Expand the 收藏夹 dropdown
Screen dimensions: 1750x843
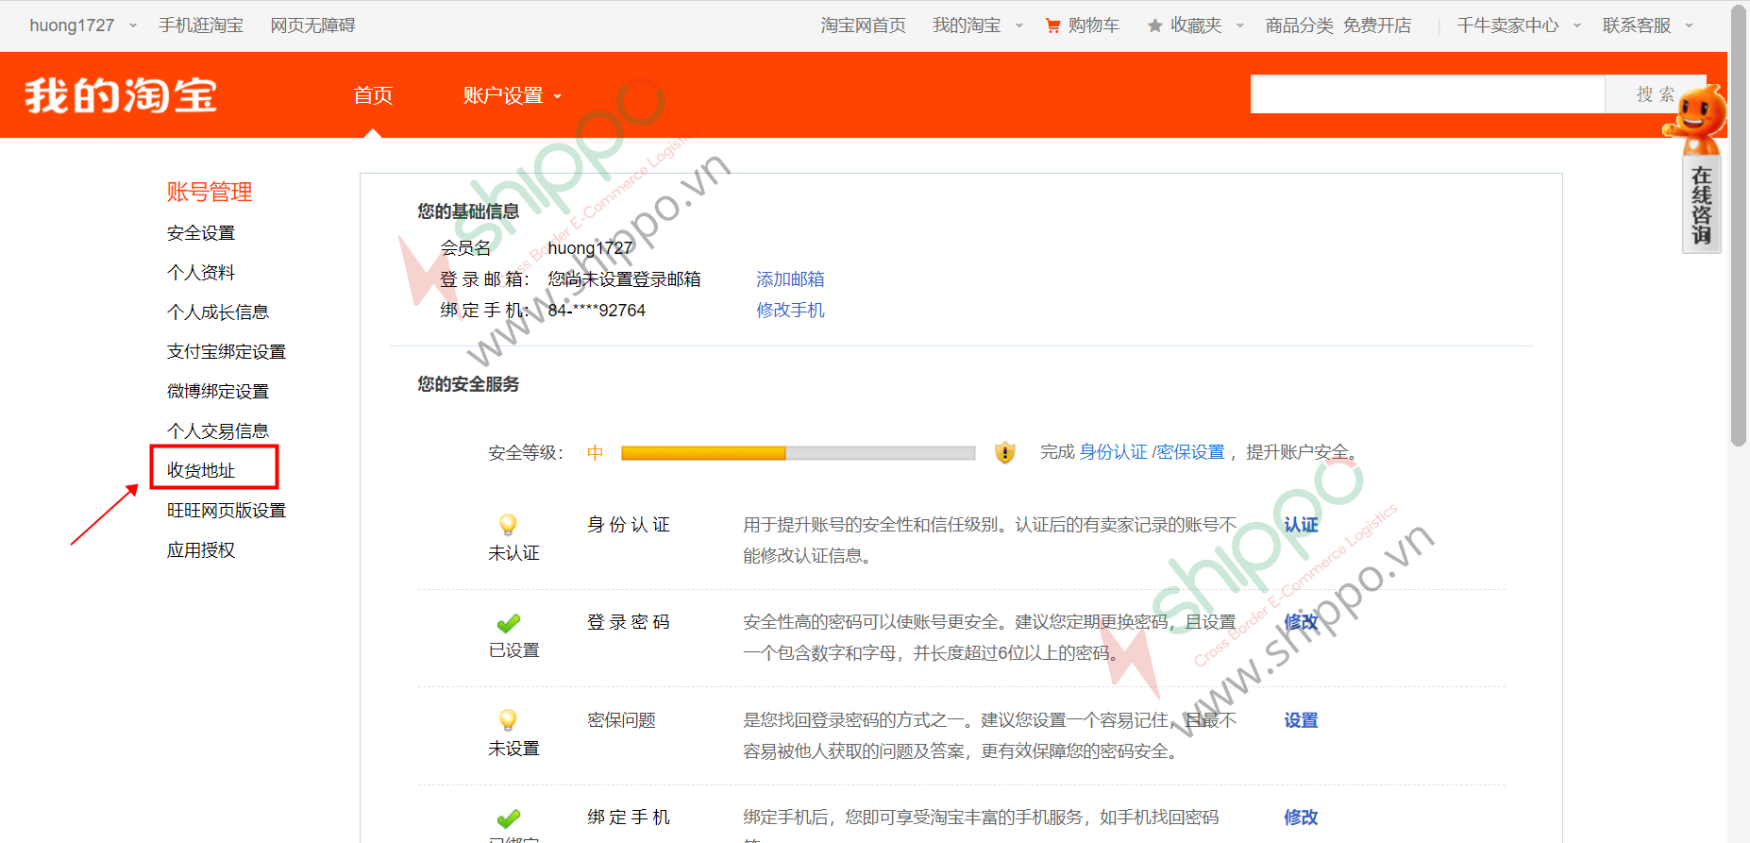1240,25
